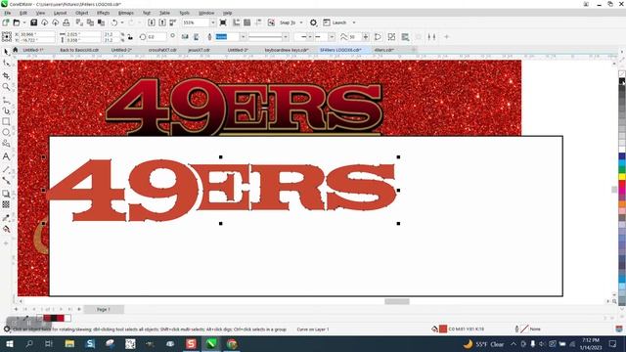Expand the line style dropdown

286,37
